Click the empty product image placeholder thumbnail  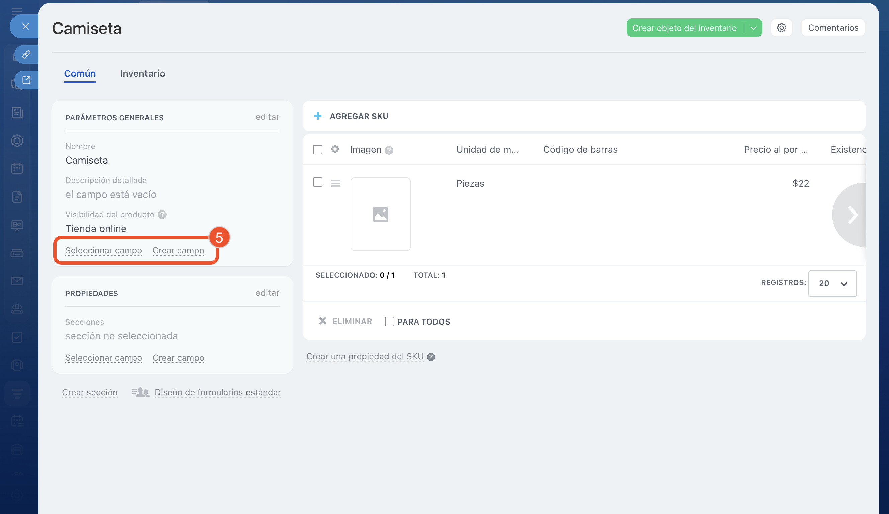[380, 214]
